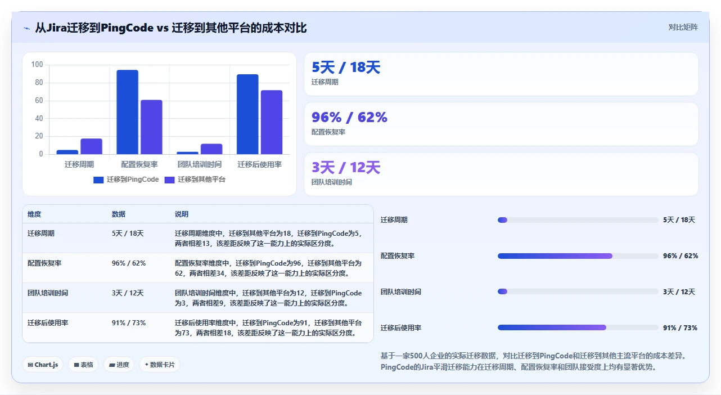Click the 迁移后使用率 progress bar

click(578, 327)
